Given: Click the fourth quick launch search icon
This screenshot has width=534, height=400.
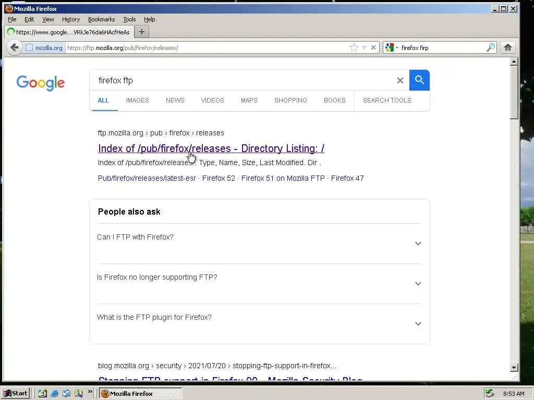Looking at the screenshot, I should (x=79, y=393).
